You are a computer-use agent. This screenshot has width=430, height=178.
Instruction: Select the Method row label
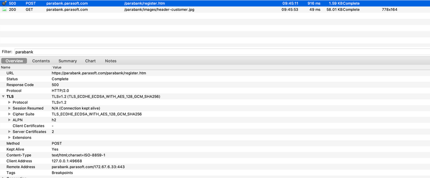13,143
